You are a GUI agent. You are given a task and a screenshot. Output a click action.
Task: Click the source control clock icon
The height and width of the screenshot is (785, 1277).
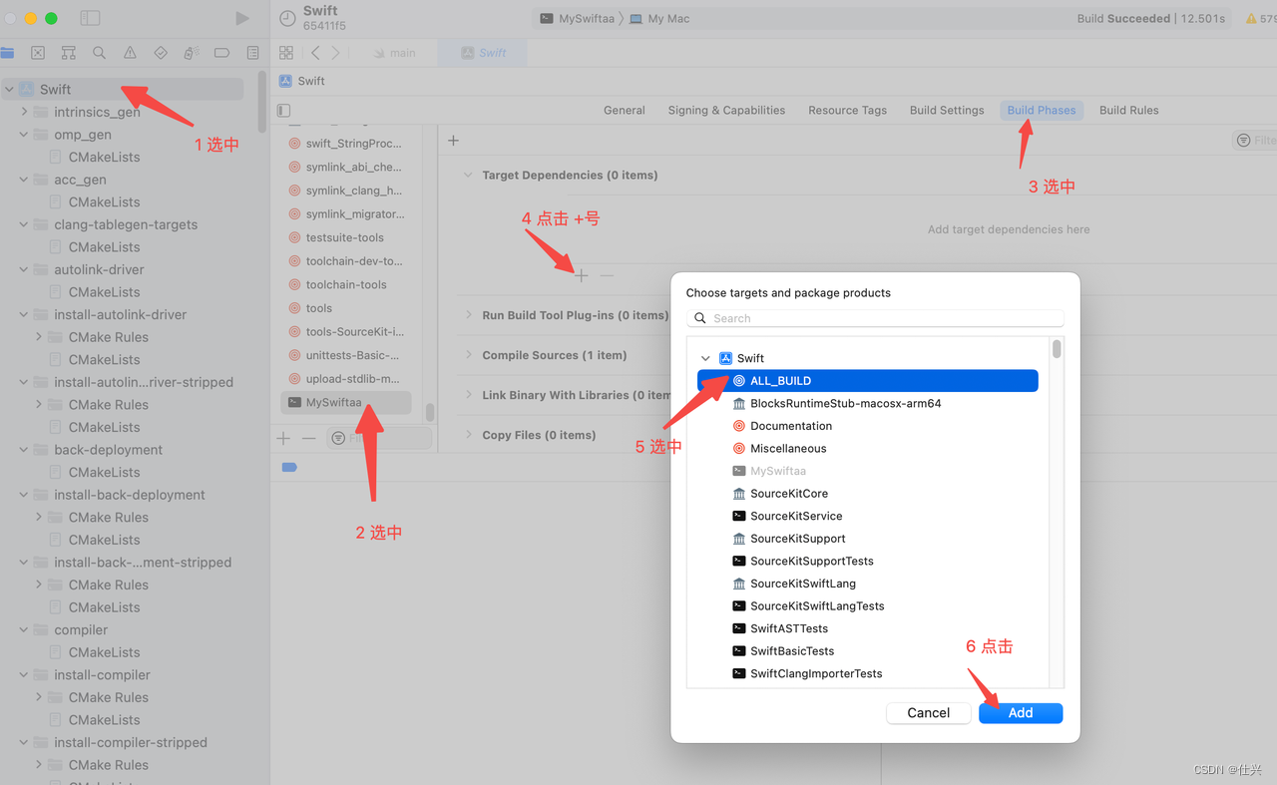287,18
